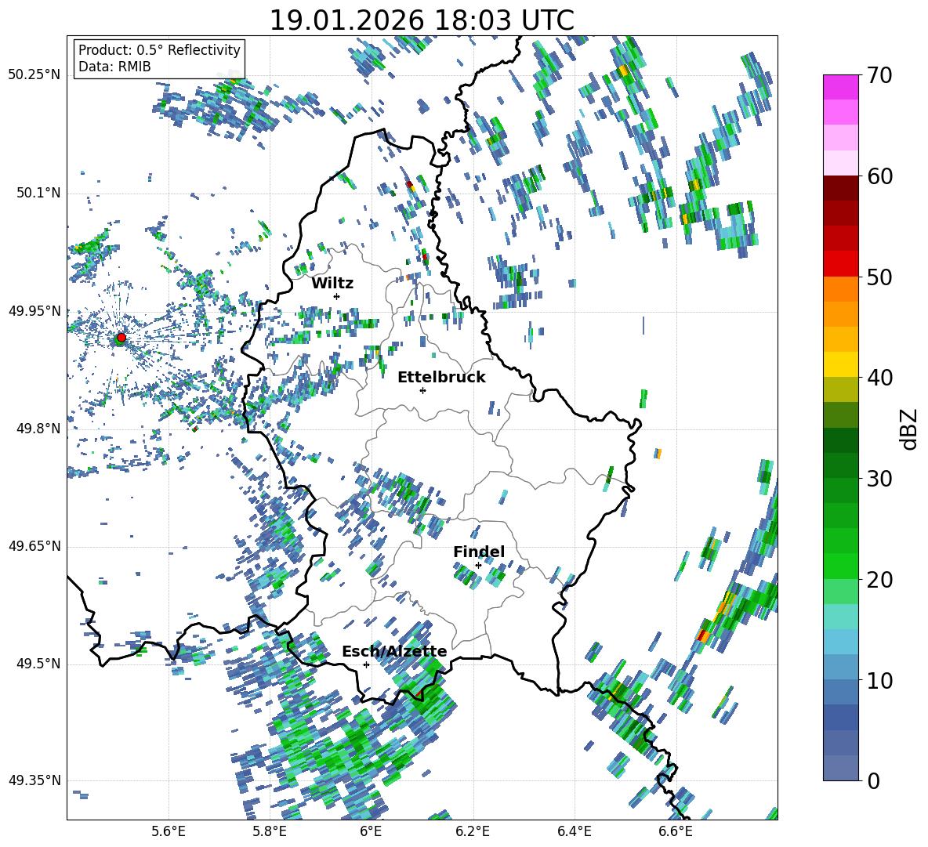The width and height of the screenshot is (928, 847).
Task: Click the 20 tick on colorbar
Action: (x=879, y=579)
